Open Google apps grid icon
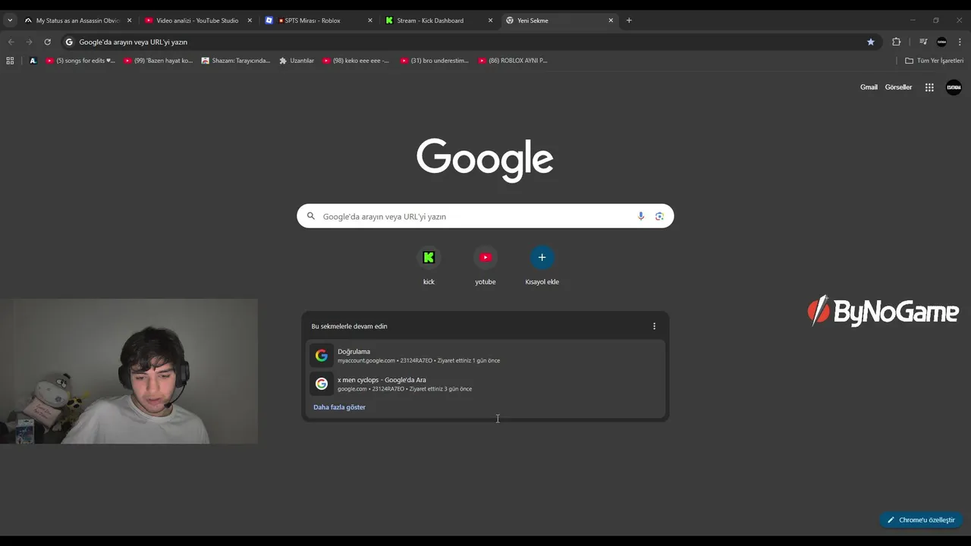This screenshot has height=546, width=971. pyautogui.click(x=929, y=87)
